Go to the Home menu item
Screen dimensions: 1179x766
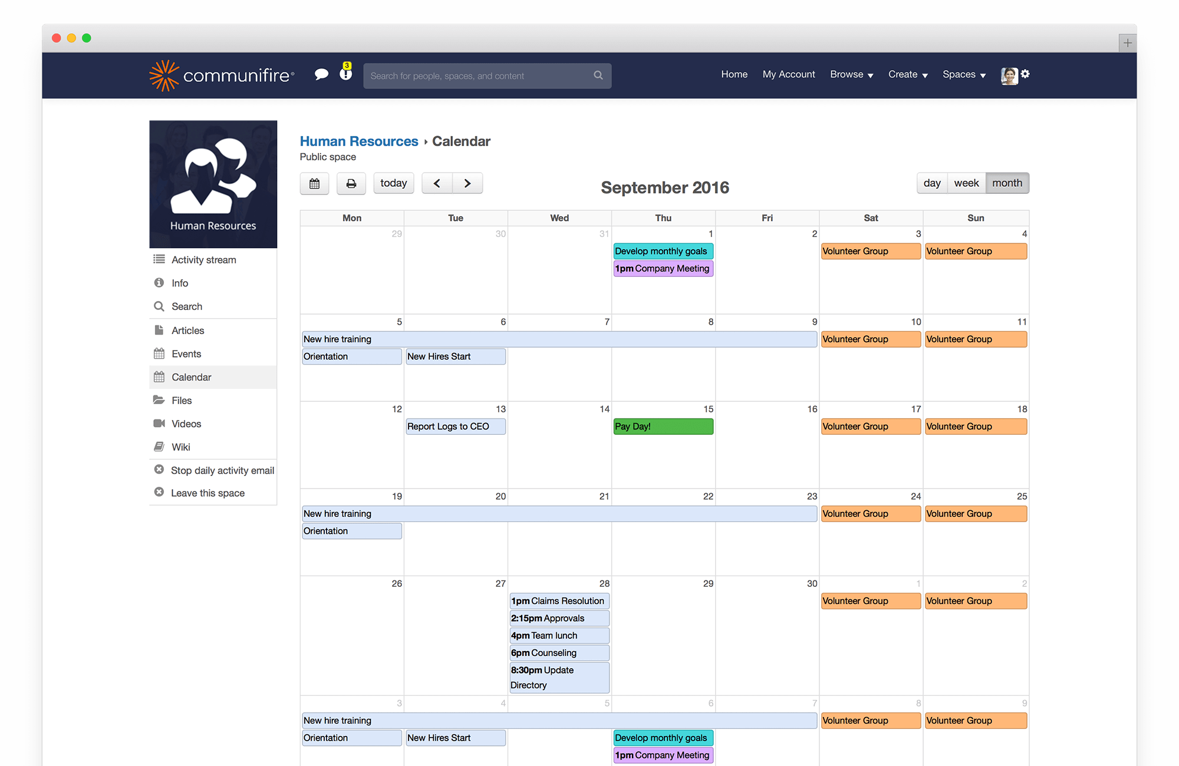[734, 74]
